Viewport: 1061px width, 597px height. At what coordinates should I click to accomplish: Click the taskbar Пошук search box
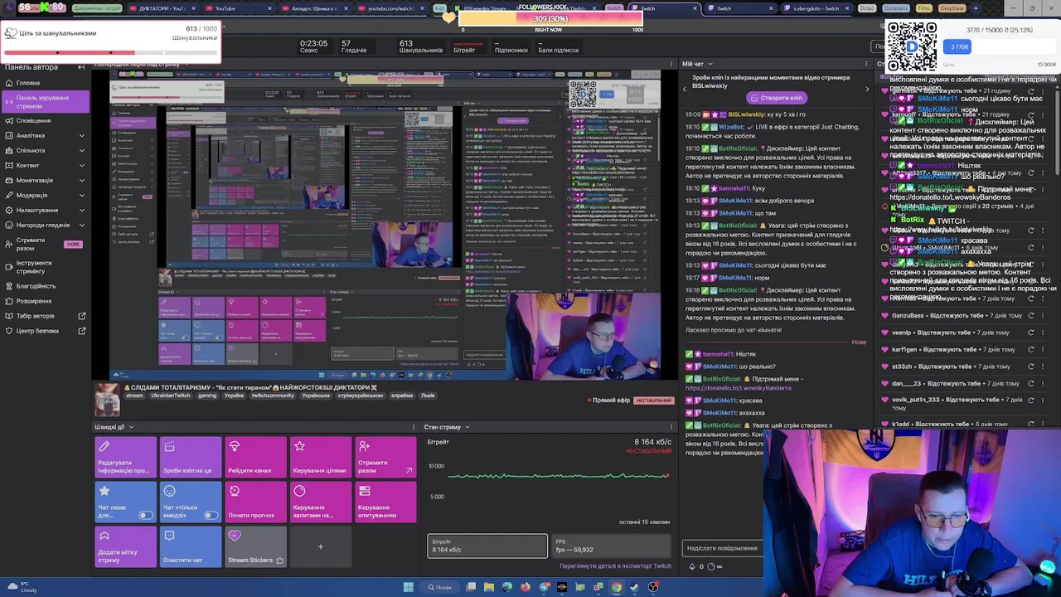pos(440,587)
